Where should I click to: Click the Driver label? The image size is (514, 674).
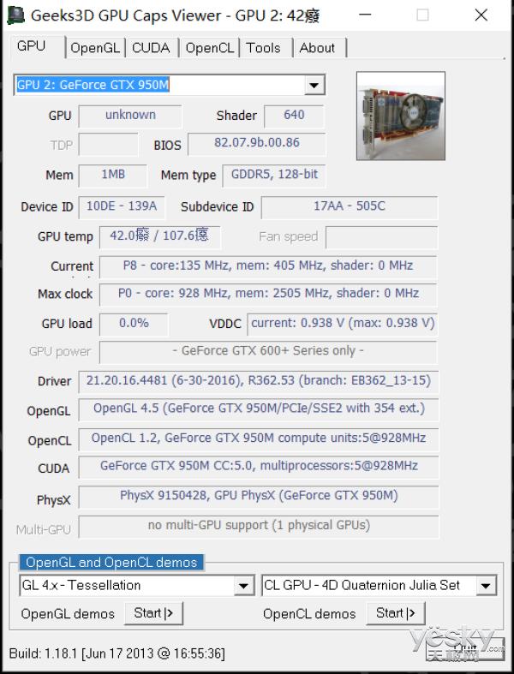point(54,381)
